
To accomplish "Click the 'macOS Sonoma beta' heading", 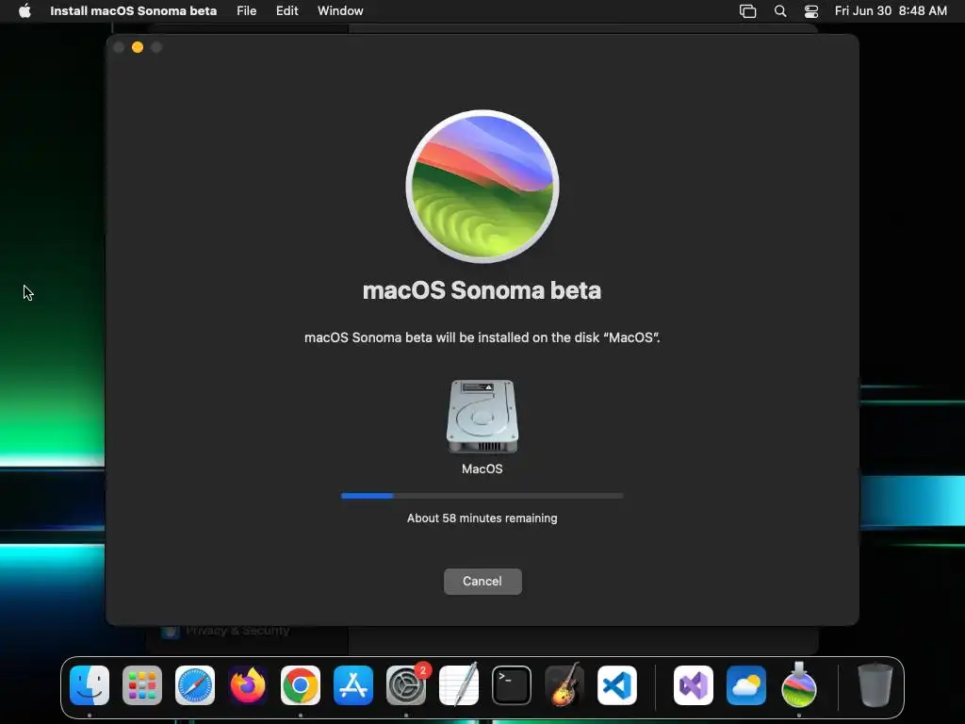I will tap(482, 290).
